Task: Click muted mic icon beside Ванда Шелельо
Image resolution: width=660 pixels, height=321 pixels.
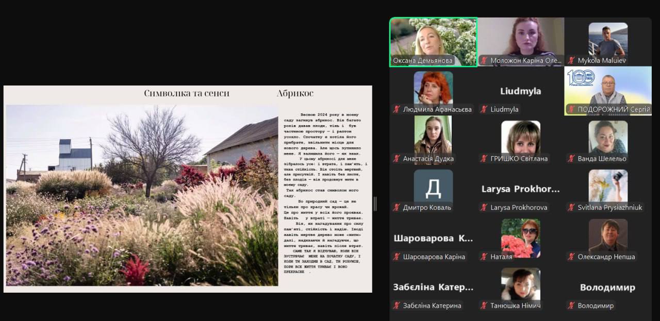Action: [x=571, y=159]
